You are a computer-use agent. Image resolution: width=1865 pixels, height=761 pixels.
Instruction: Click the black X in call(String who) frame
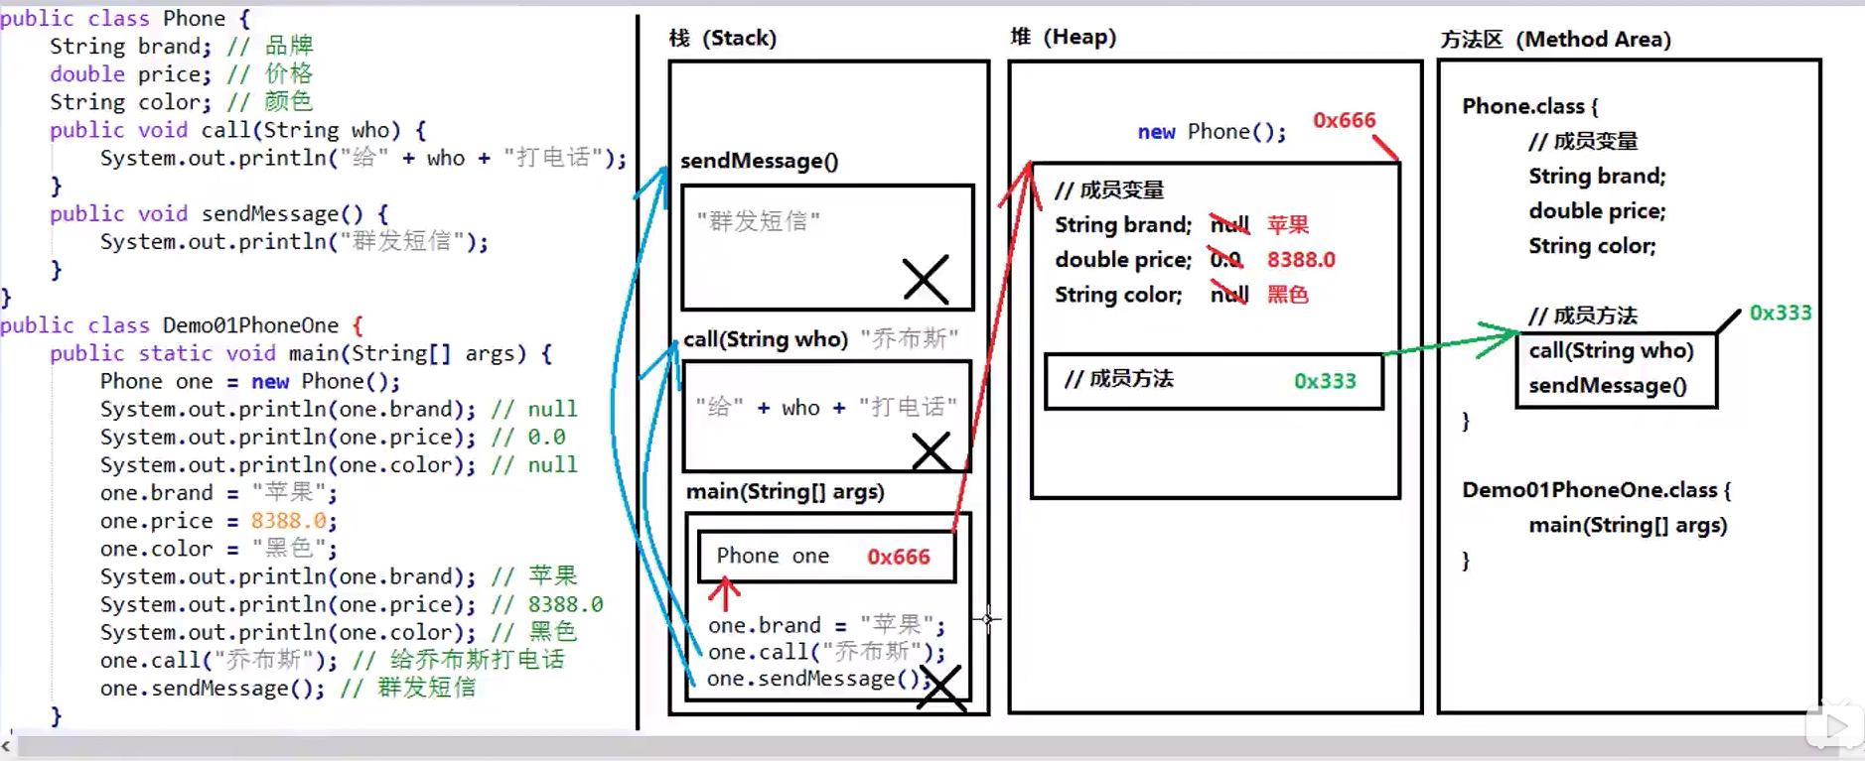(x=931, y=451)
